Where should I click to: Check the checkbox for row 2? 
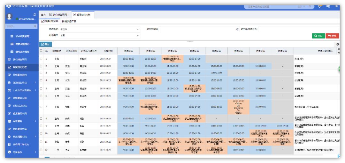tap(41, 66)
